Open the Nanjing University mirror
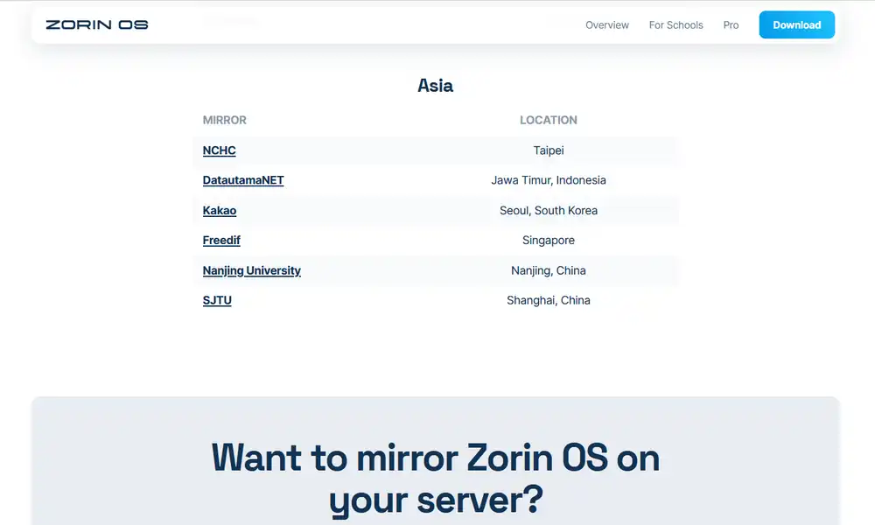This screenshot has width=875, height=525. 251,270
